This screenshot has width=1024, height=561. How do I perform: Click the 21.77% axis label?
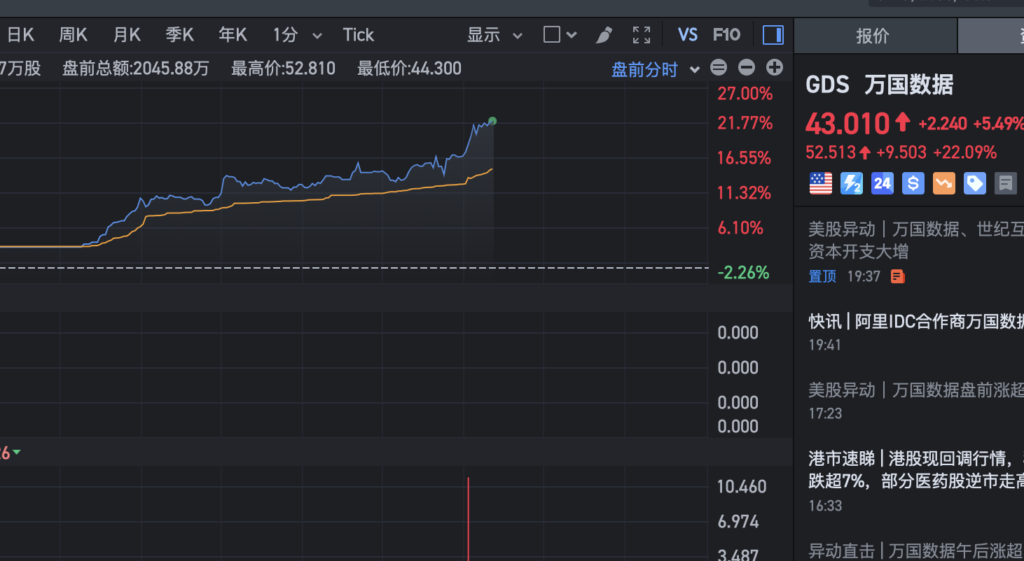(x=745, y=123)
